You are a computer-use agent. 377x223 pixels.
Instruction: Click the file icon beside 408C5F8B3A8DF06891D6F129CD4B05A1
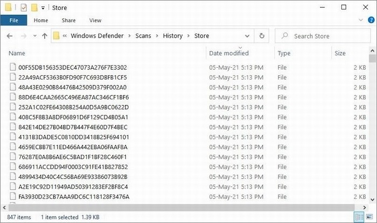click(x=12, y=117)
